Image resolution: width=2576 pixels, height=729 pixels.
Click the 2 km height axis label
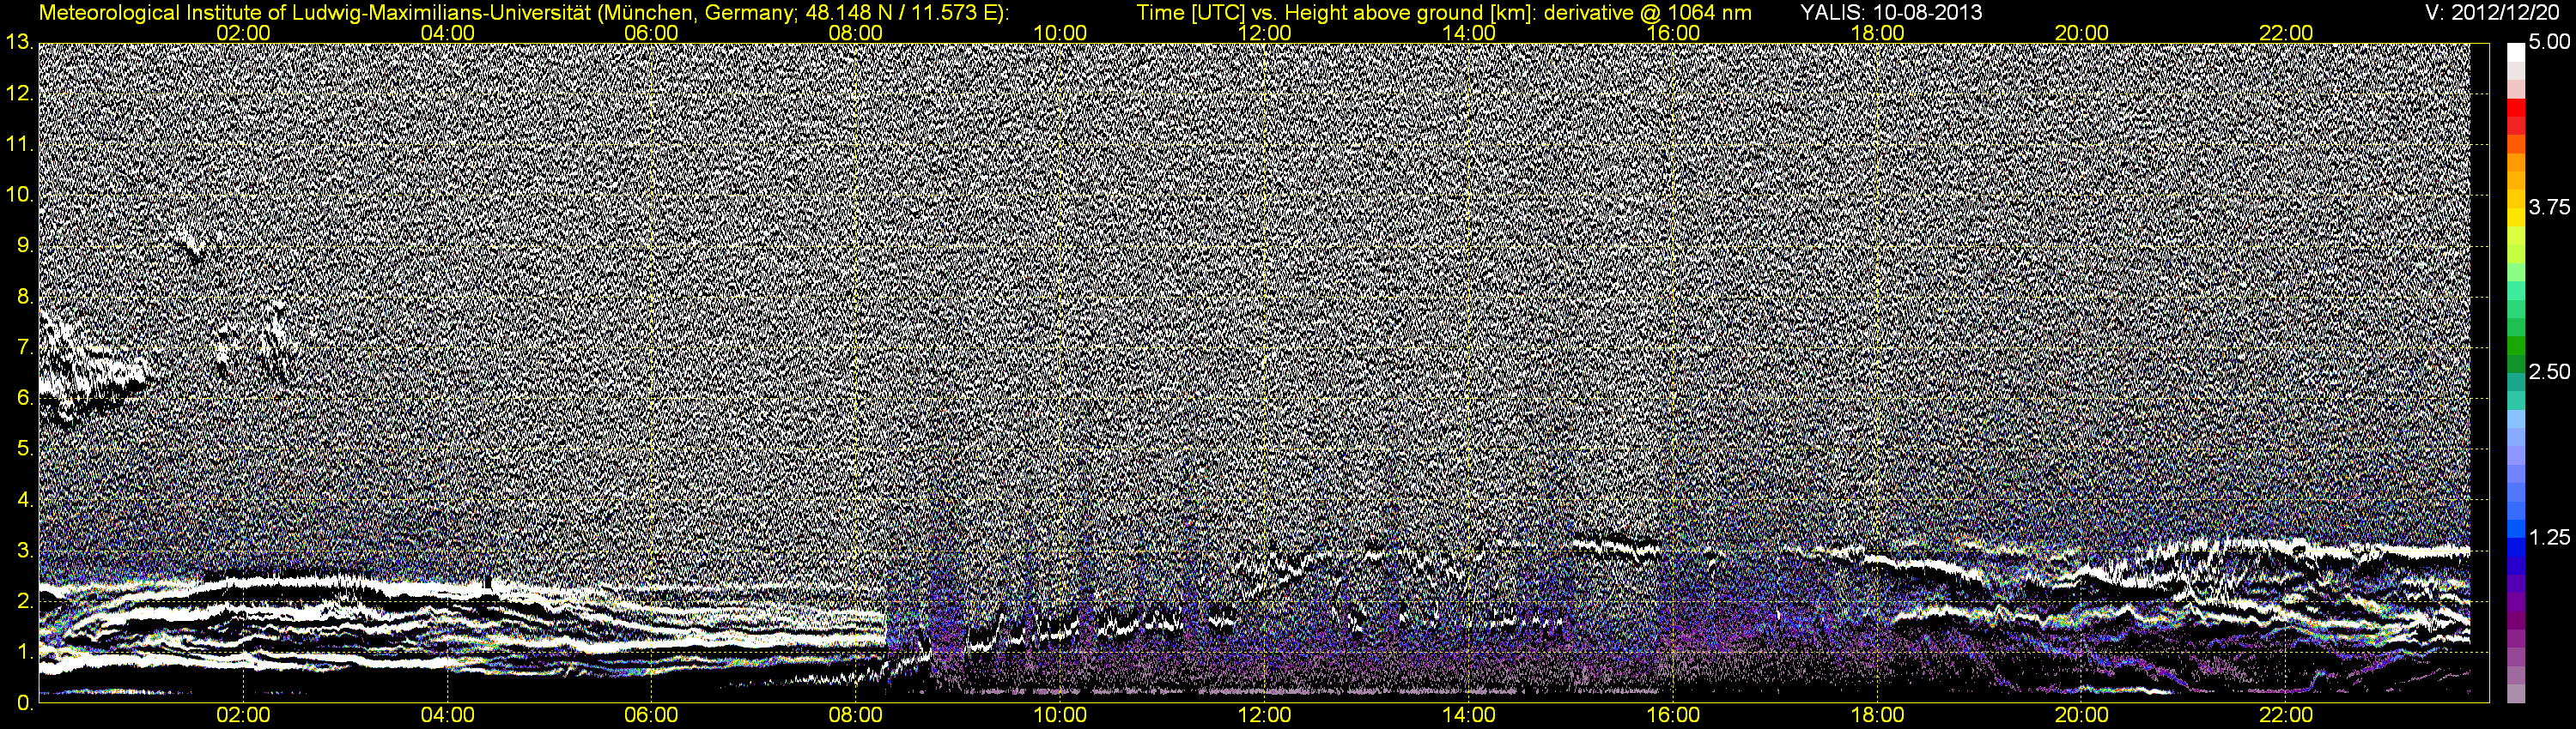(25, 600)
